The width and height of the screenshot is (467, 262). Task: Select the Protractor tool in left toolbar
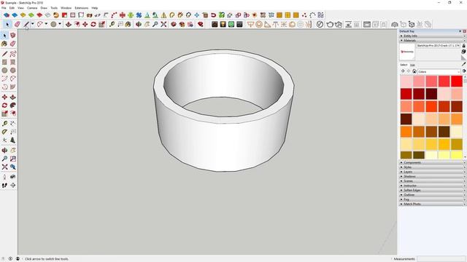click(x=4, y=132)
